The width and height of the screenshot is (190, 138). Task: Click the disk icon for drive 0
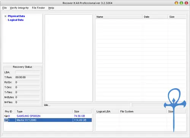coord(6,116)
